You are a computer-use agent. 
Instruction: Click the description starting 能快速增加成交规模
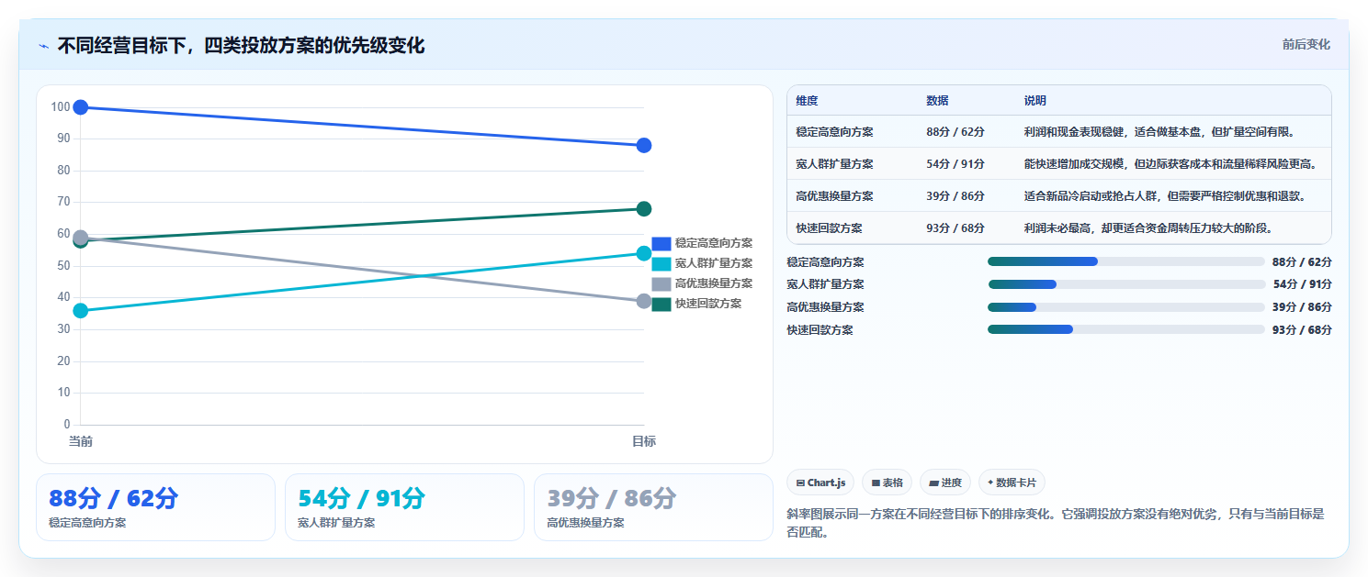(1170, 163)
